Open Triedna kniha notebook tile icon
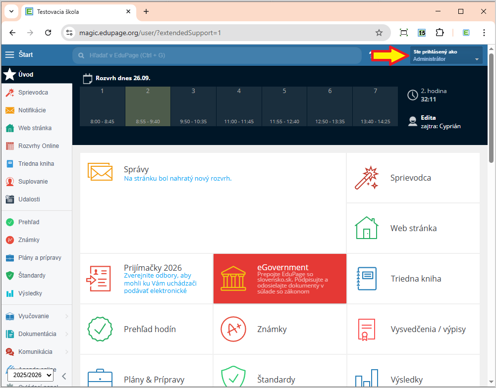The image size is (496, 388). (x=367, y=279)
